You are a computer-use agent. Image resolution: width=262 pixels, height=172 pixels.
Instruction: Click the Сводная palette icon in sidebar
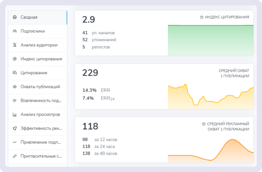pos(15,17)
